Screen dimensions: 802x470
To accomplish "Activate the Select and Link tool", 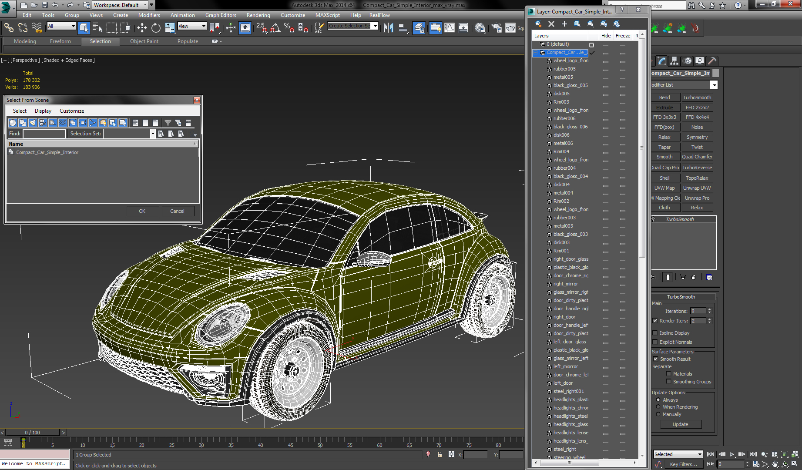I will (x=9, y=28).
